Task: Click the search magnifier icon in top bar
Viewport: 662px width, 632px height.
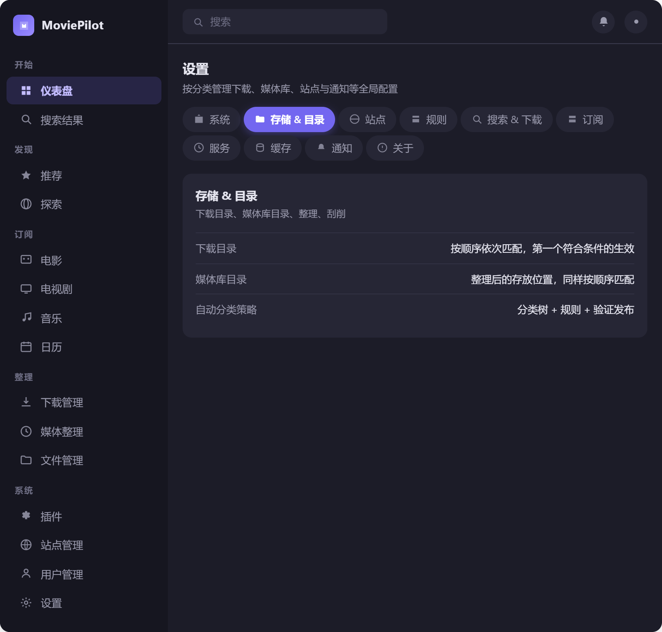Action: (198, 22)
